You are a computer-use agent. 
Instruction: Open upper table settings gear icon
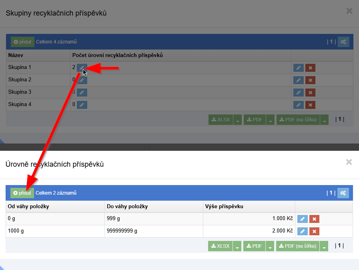[x=343, y=42]
